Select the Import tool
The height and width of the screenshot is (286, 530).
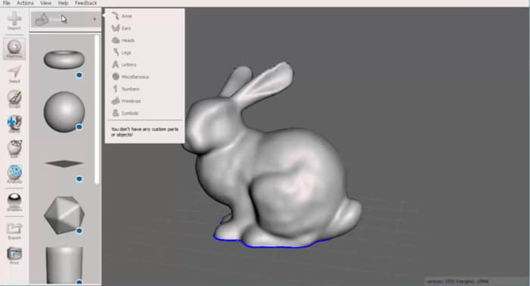[15, 21]
